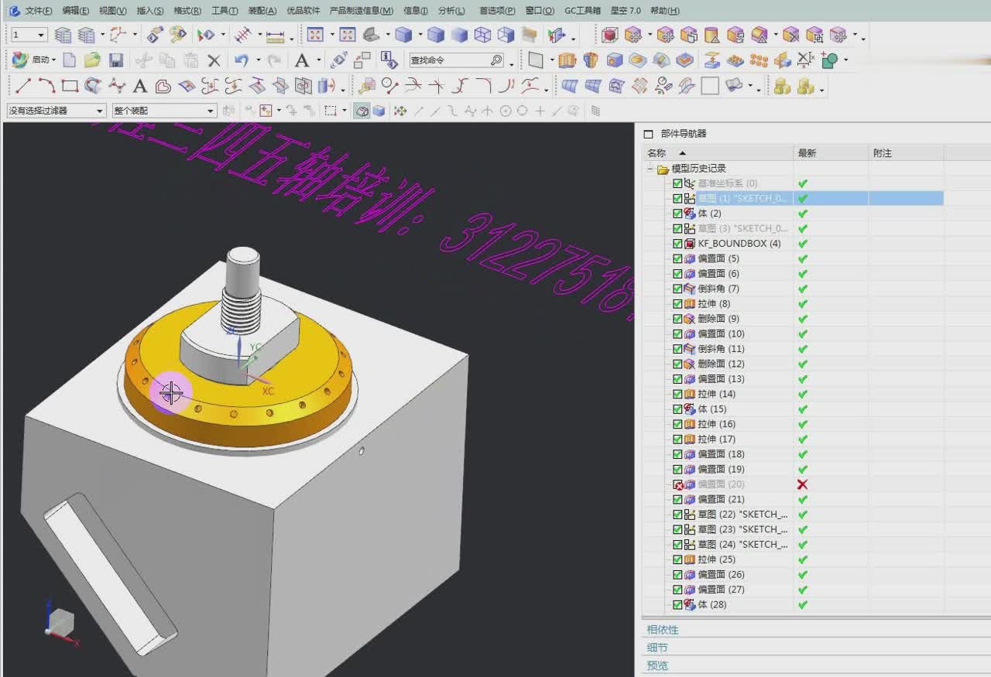Click the Revolve feature icon
The height and width of the screenshot is (677, 991).
(x=591, y=60)
